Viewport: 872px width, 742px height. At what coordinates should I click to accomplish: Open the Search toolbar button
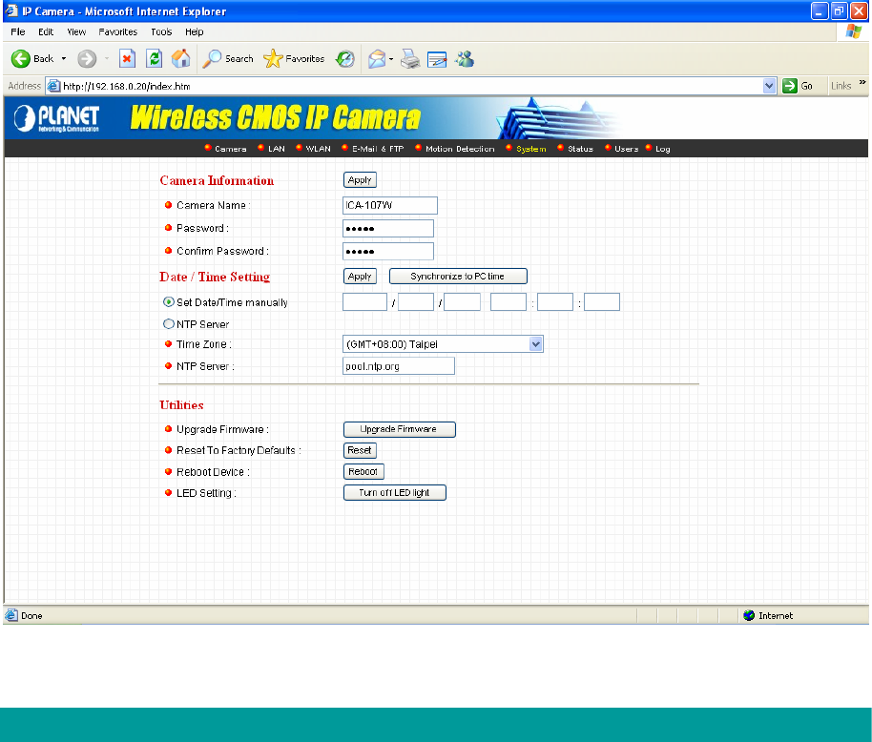(x=228, y=59)
